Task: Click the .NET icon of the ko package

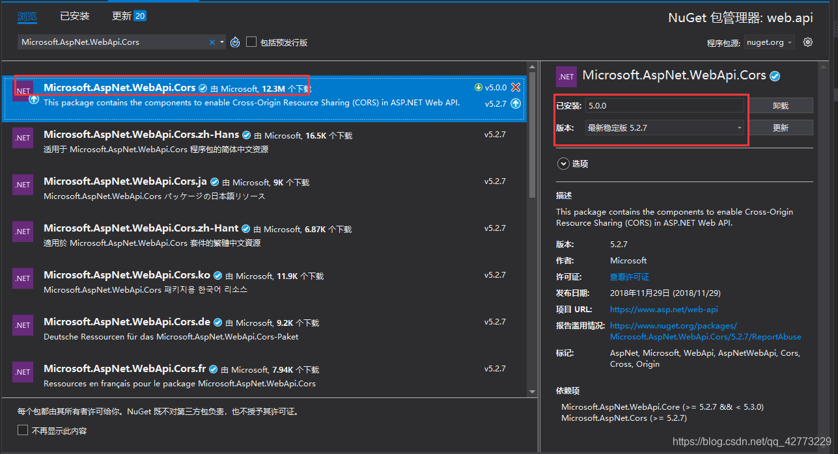Action: pos(23,278)
